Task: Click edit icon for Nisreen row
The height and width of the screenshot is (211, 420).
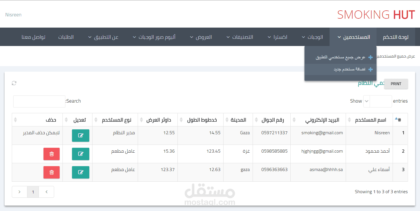Action: (81, 136)
